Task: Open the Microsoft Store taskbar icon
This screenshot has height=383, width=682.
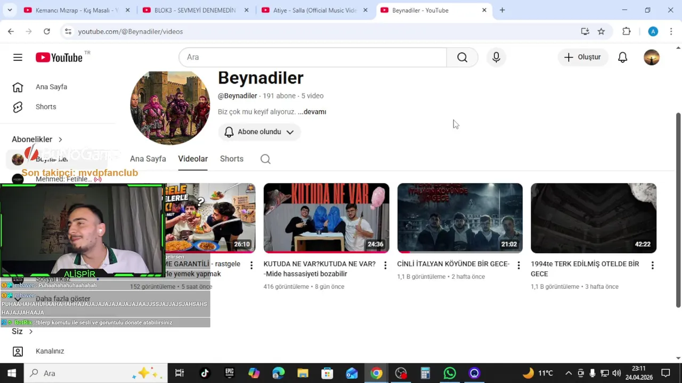Action: (x=327, y=373)
